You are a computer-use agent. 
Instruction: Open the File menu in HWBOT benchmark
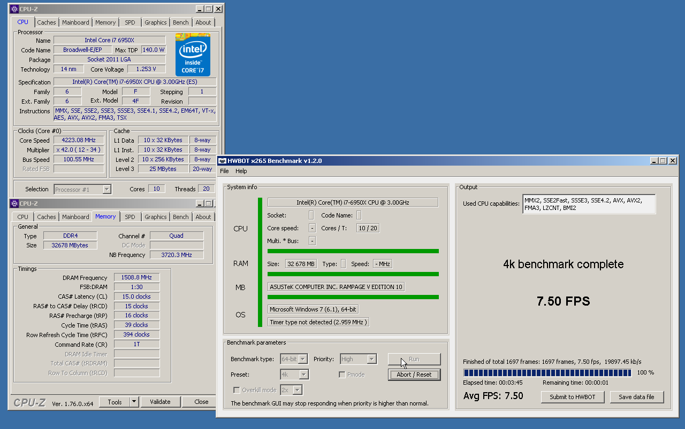coord(224,171)
